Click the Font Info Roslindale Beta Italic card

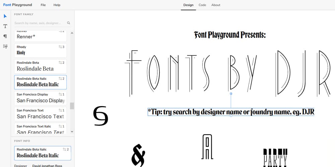tap(43, 153)
